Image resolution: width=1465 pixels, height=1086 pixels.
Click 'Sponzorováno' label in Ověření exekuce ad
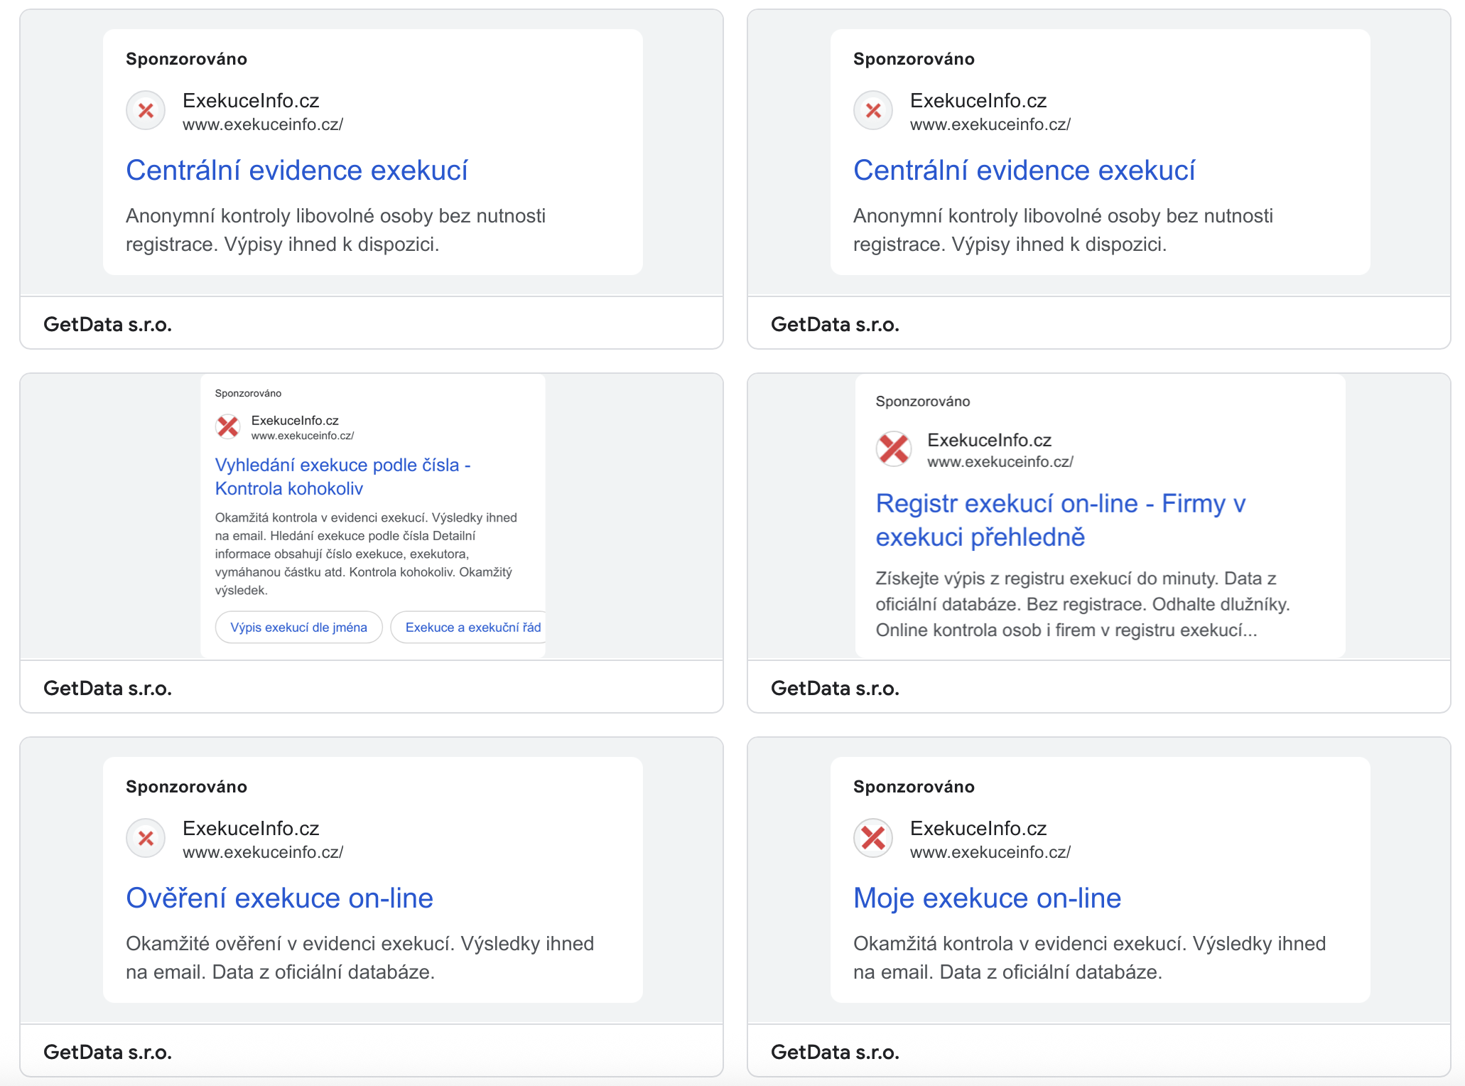point(186,787)
